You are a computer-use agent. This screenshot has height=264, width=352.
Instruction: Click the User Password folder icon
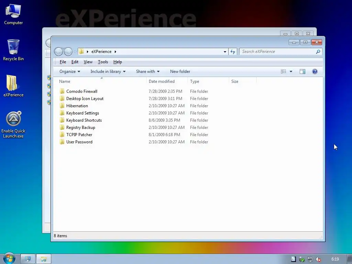pos(62,142)
